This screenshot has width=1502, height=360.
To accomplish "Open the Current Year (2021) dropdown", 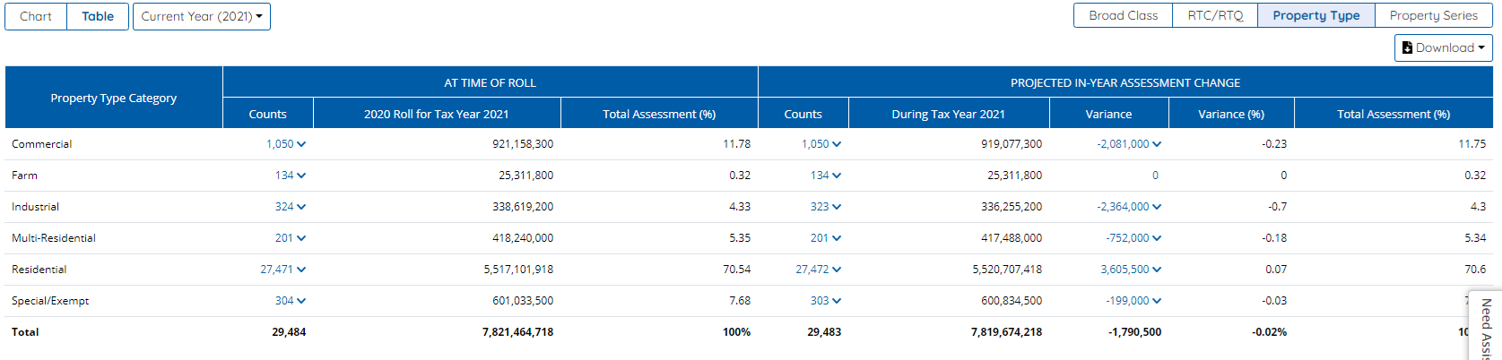I will click(x=202, y=16).
